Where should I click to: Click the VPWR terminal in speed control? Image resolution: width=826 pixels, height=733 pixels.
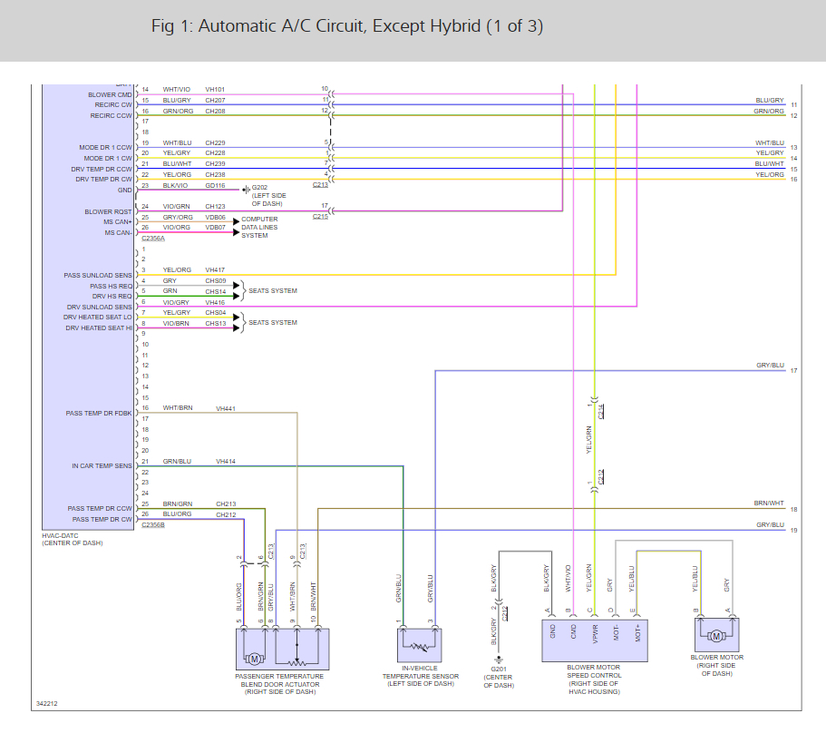click(x=596, y=634)
